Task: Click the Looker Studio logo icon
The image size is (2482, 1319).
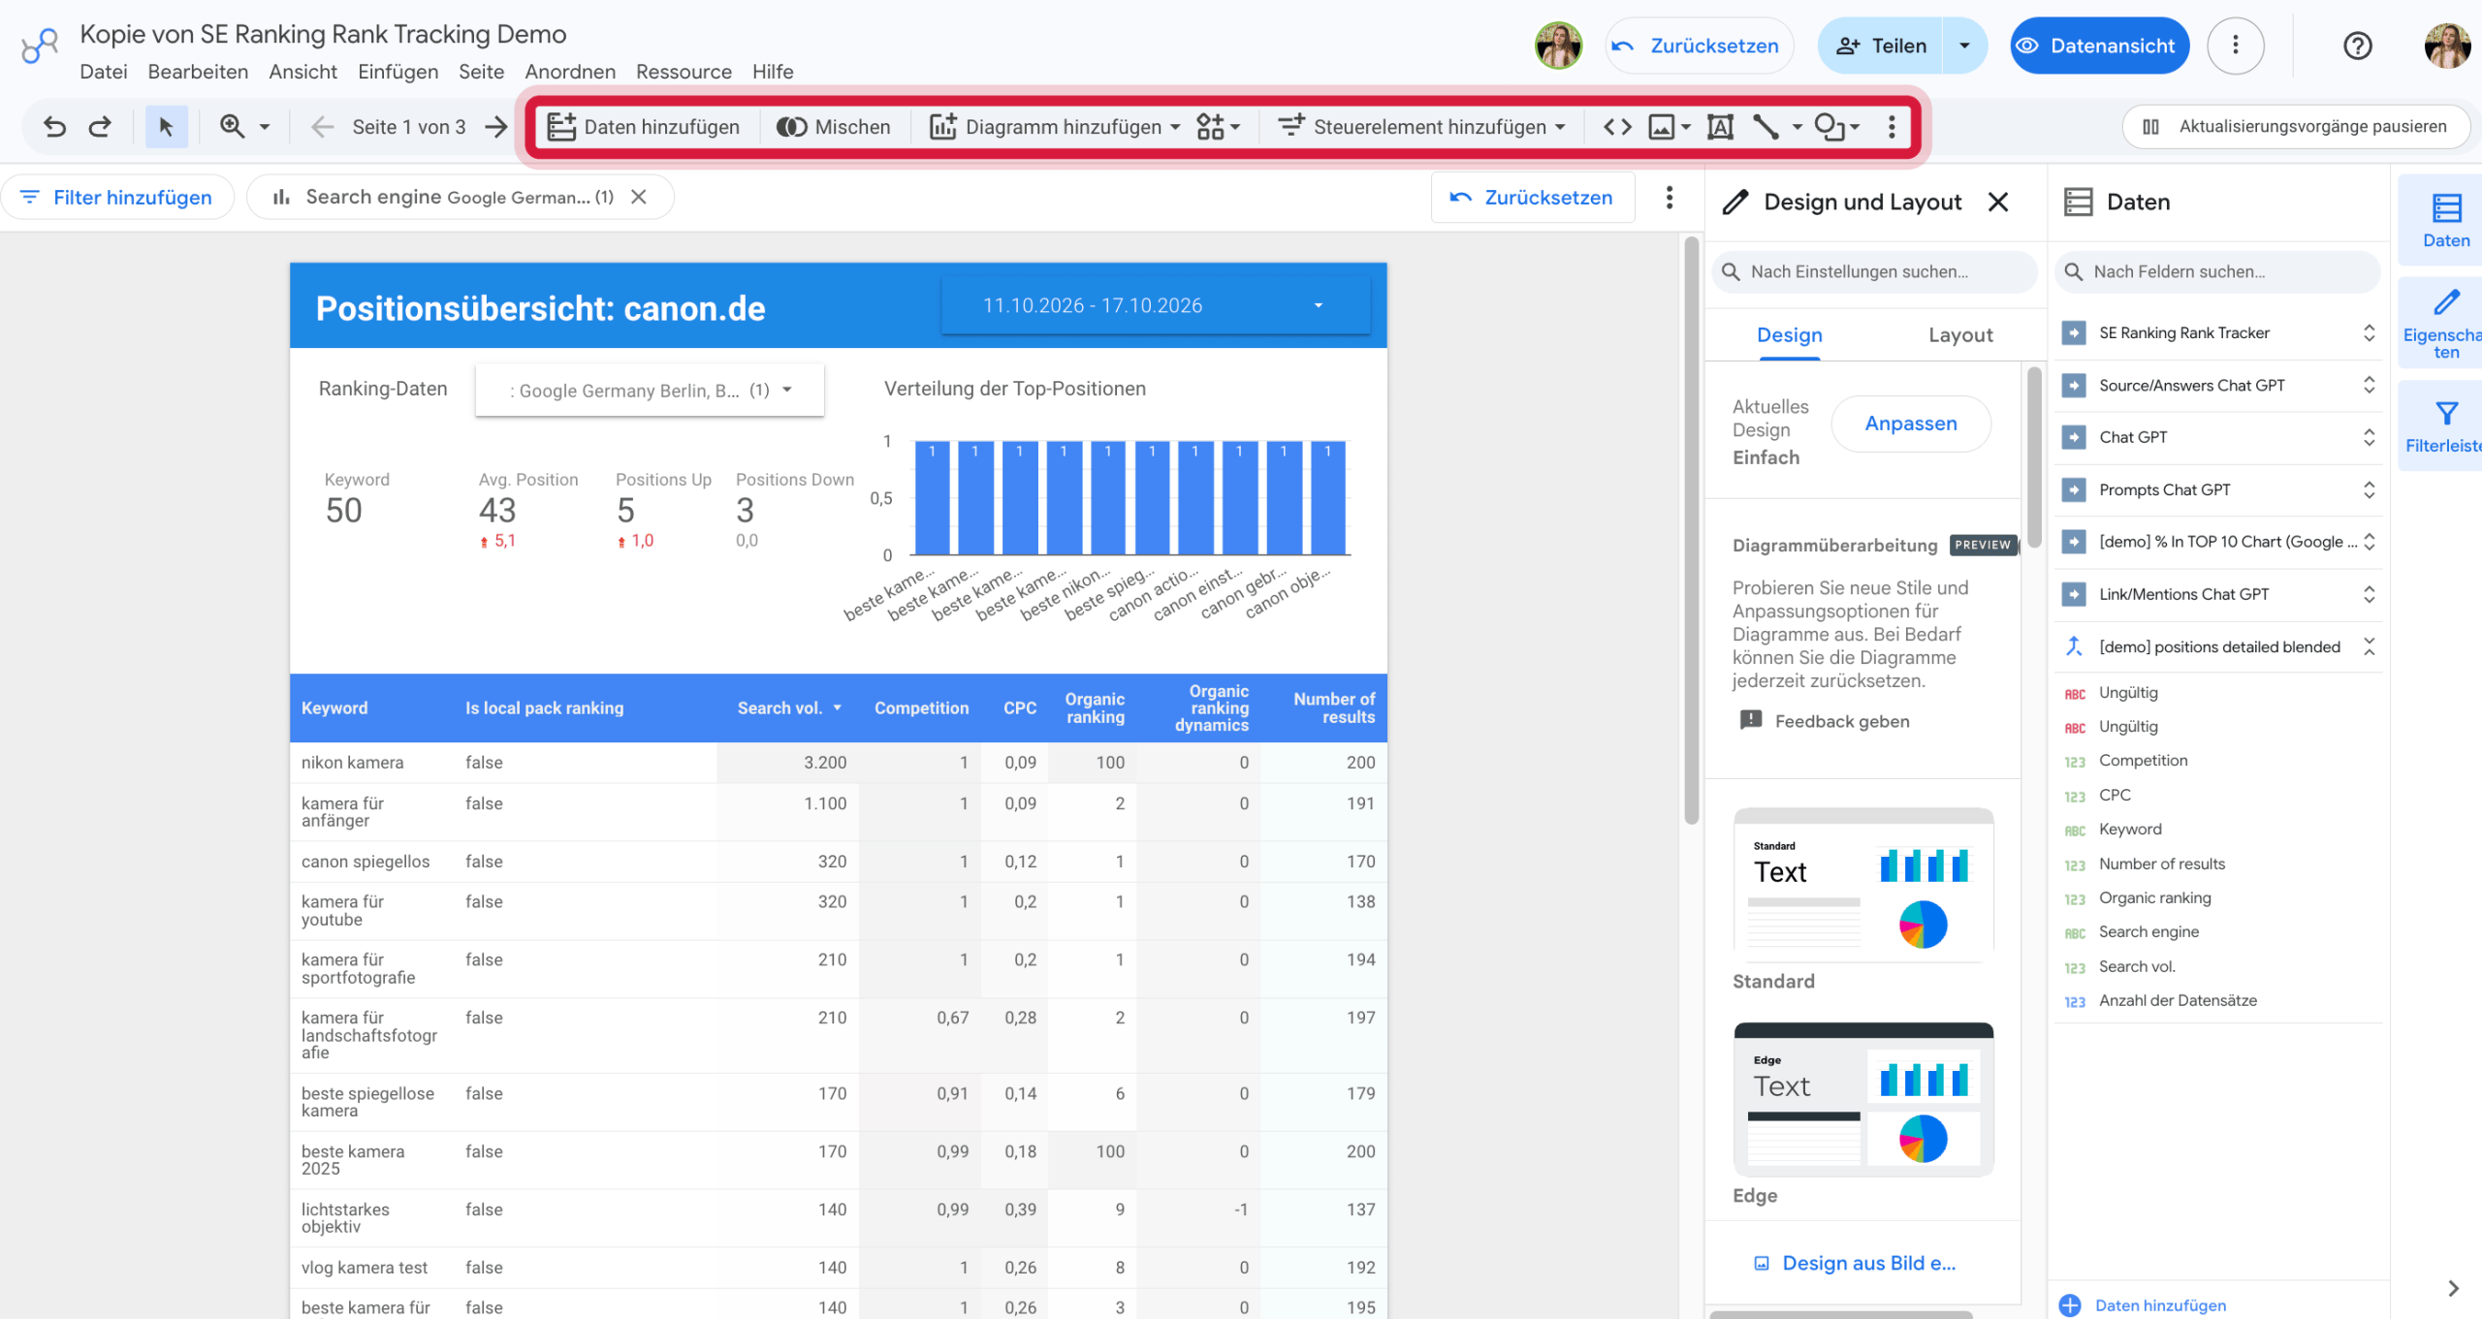Action: [x=41, y=46]
